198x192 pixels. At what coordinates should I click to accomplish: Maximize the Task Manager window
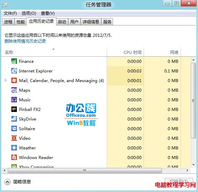pos(177,3)
